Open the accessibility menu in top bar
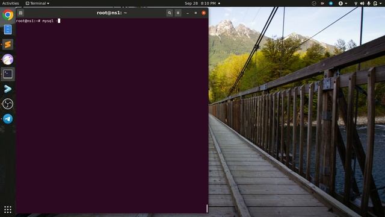385x217 pixels. tap(342, 3)
